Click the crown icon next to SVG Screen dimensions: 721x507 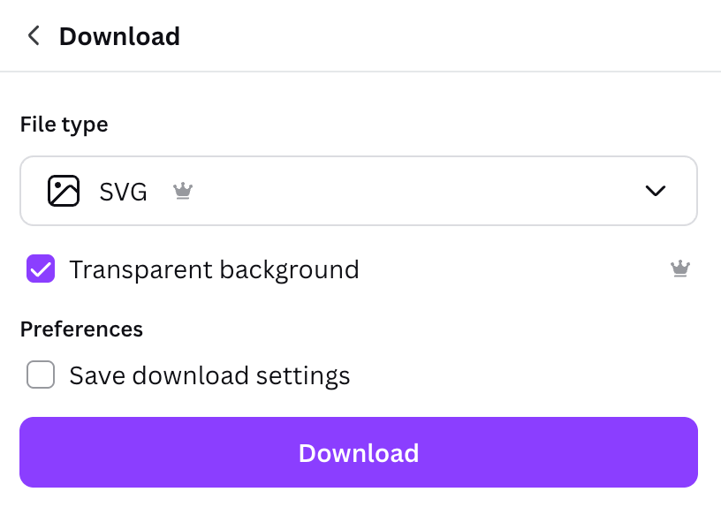(183, 191)
